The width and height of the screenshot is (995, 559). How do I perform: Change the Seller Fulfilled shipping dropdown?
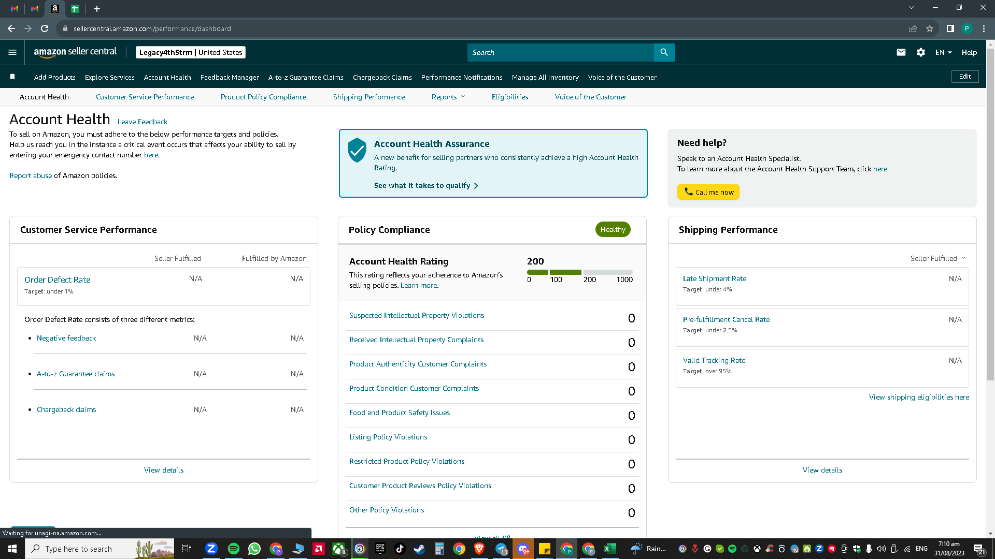coord(938,258)
